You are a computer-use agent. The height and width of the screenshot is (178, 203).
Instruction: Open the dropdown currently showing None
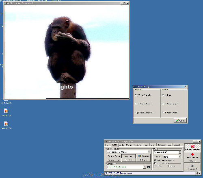pos(180,157)
